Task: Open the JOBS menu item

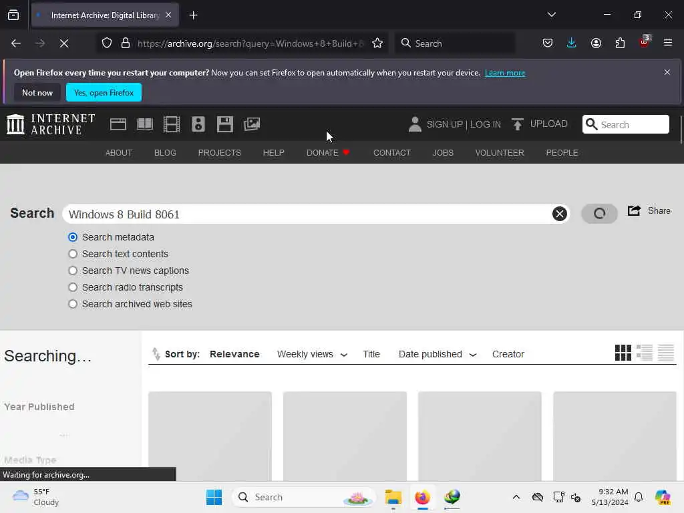Action: pyautogui.click(x=443, y=153)
